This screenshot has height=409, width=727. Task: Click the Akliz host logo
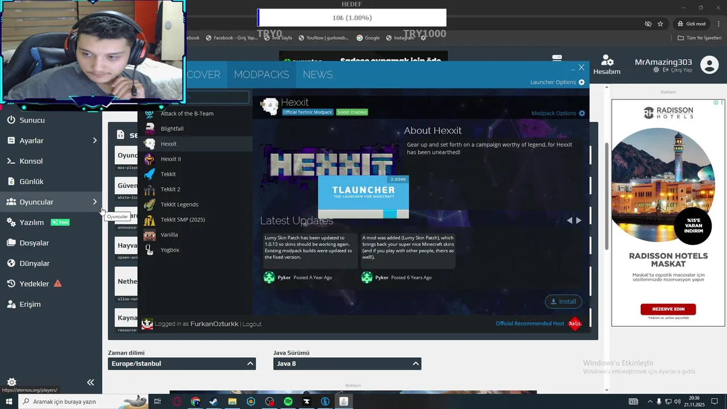pos(575,324)
